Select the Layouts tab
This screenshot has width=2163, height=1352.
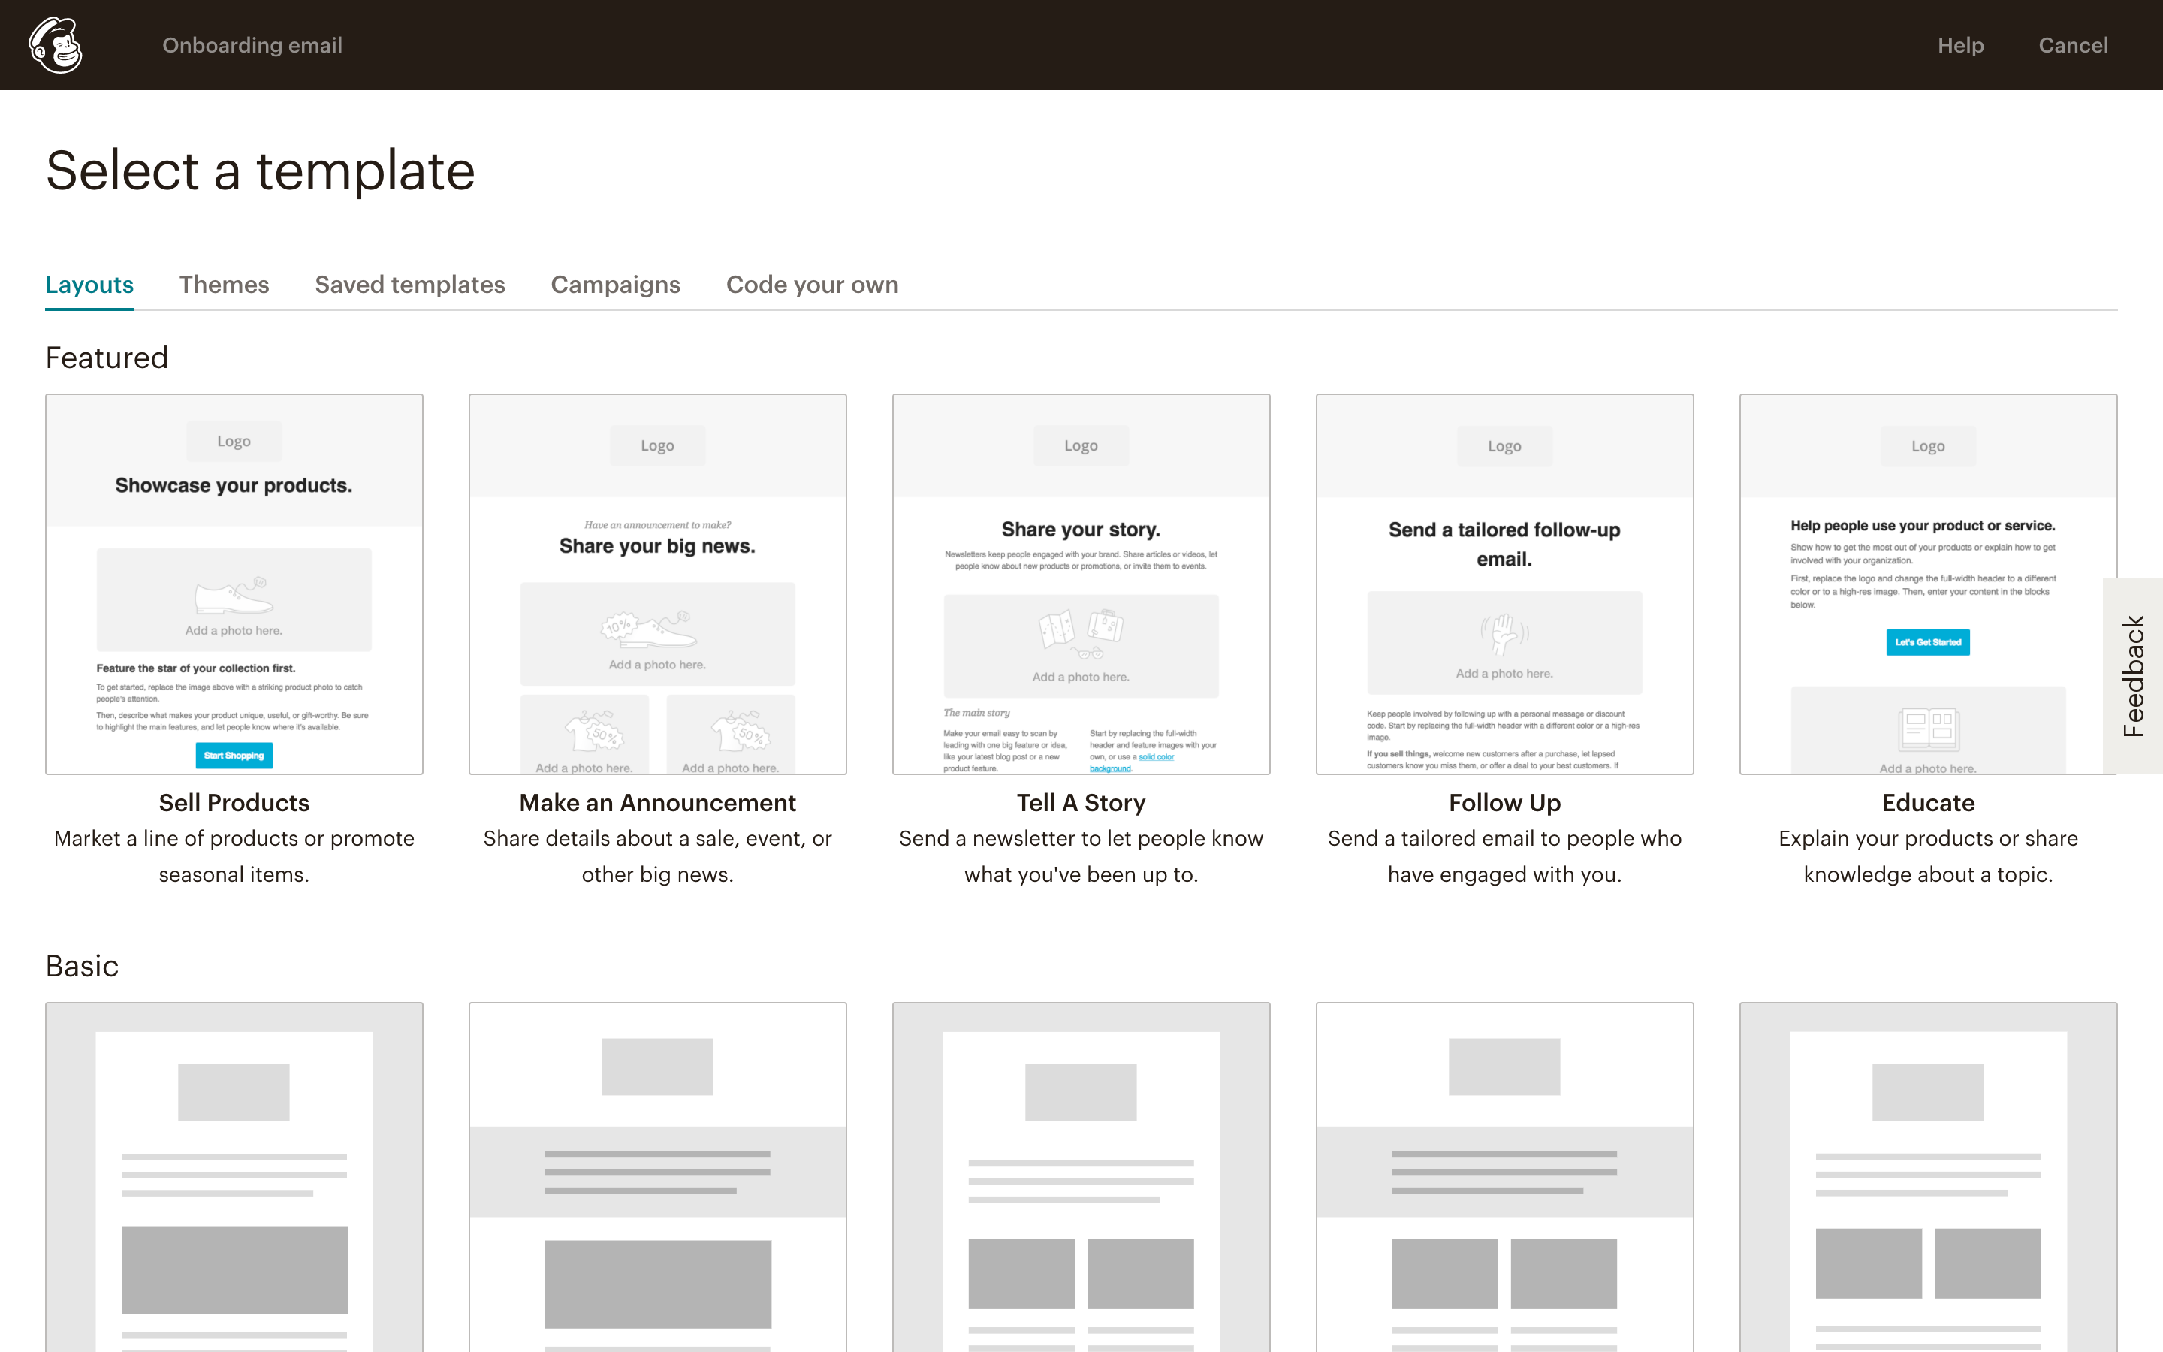tap(89, 285)
